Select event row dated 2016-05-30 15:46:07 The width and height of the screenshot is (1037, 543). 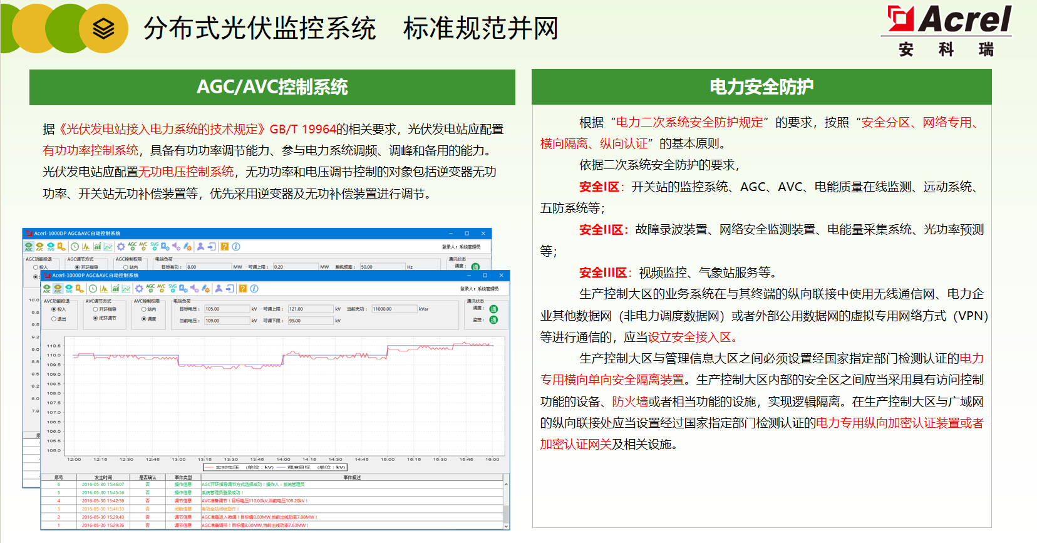coord(272,485)
